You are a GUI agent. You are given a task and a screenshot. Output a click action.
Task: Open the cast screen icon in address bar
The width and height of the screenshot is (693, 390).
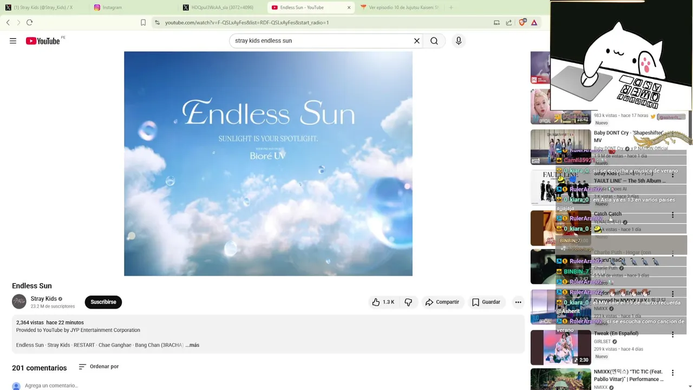click(x=496, y=22)
